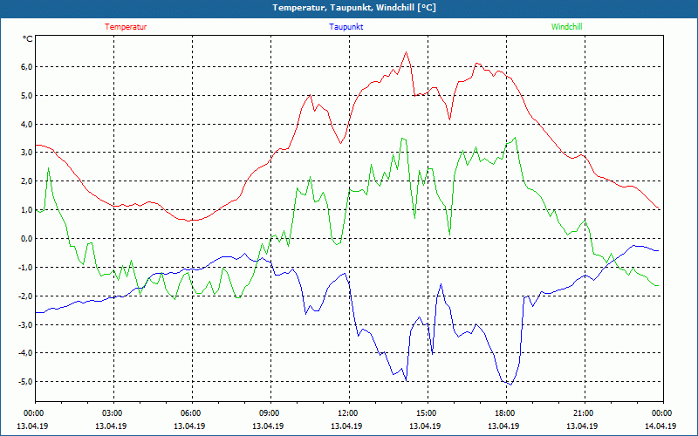Click the blue Taupunkt legend label

[x=346, y=27]
